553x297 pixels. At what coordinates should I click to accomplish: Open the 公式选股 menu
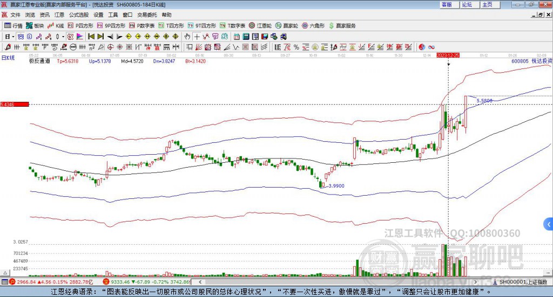click(79, 15)
